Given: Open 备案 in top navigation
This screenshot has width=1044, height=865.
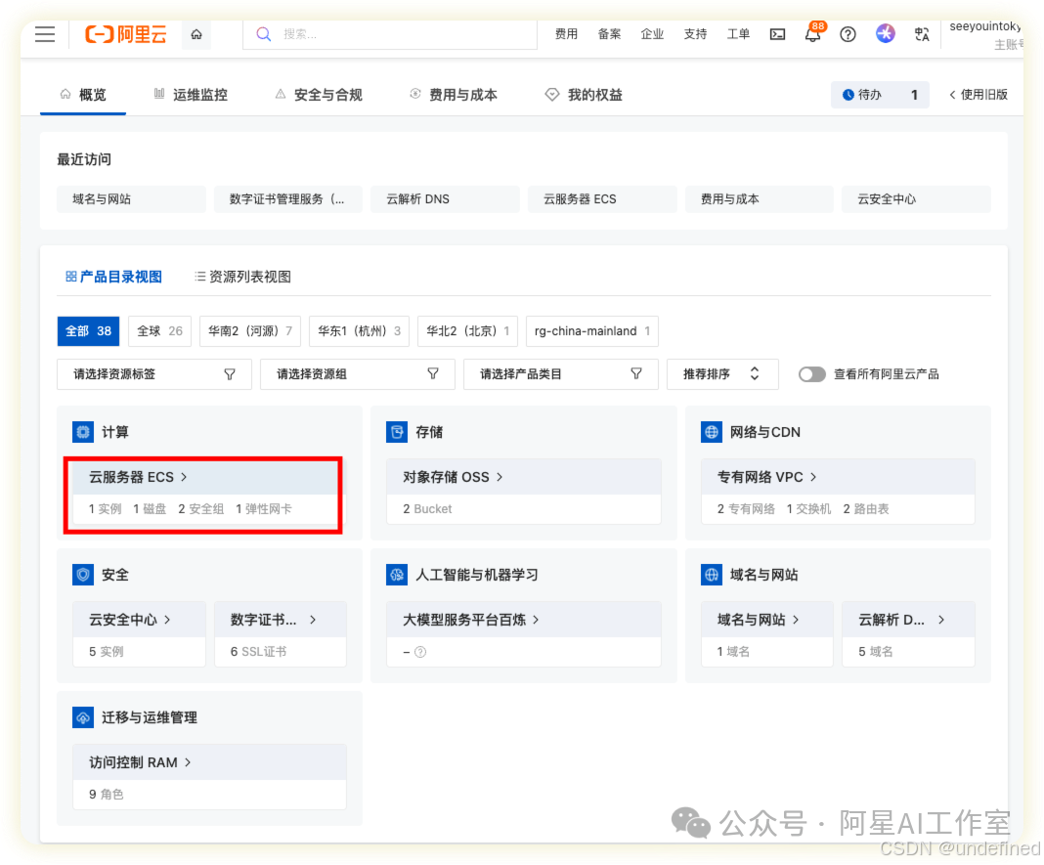Looking at the screenshot, I should pyautogui.click(x=609, y=34).
